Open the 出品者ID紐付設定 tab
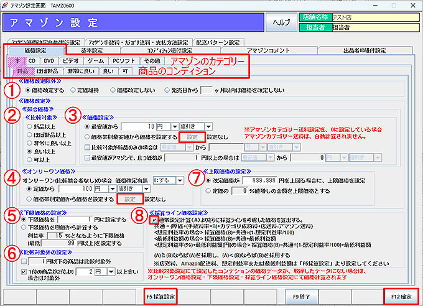Screen dimensions: 423x306 click(365, 50)
